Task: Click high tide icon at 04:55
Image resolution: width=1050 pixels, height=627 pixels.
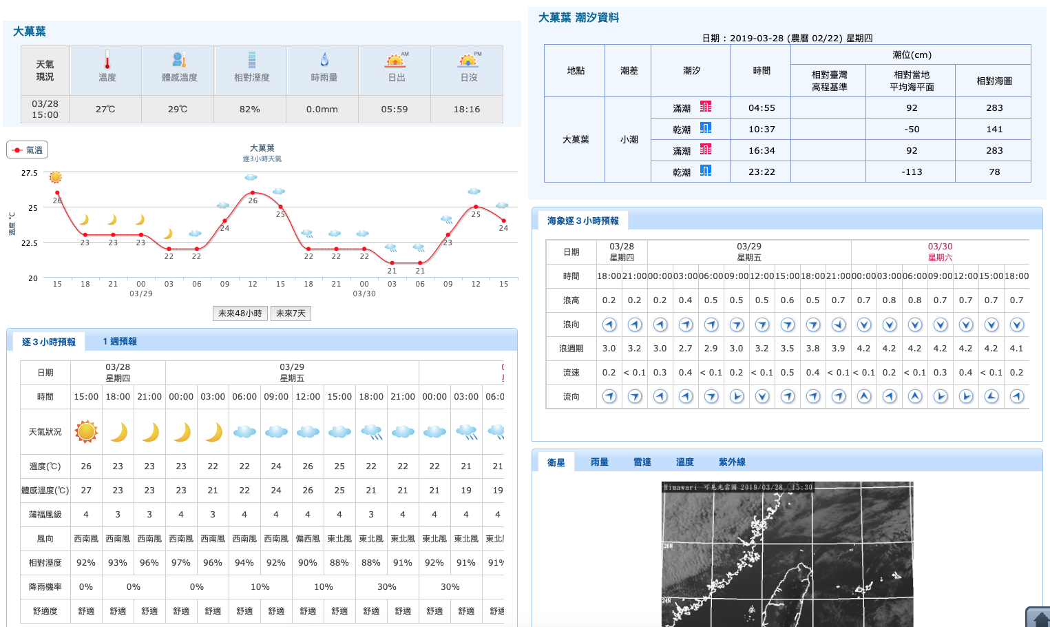Action: tap(706, 107)
